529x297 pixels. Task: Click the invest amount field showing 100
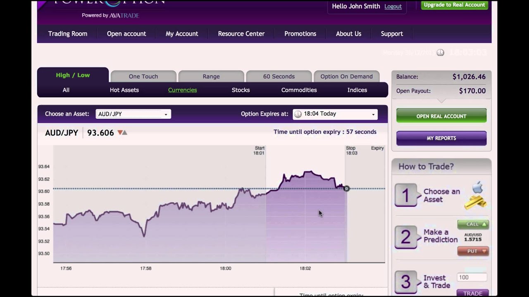472,277
